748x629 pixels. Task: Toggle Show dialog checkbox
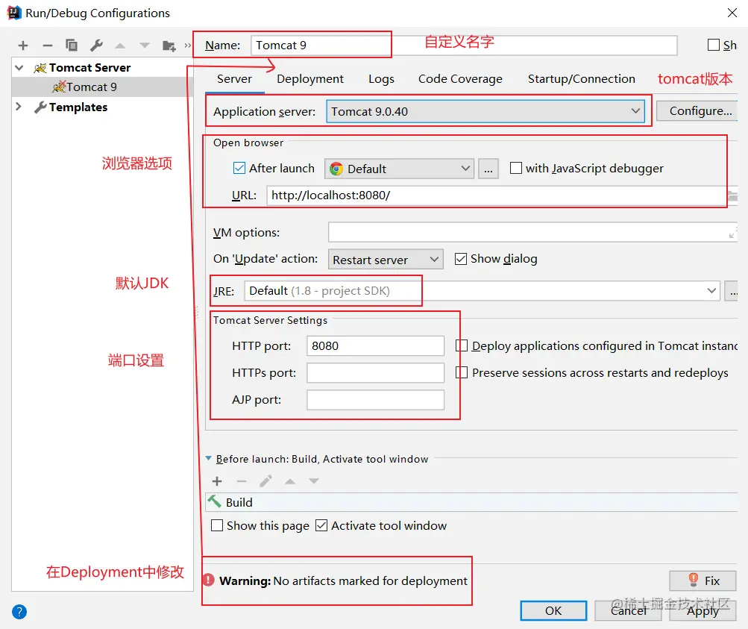tap(460, 259)
